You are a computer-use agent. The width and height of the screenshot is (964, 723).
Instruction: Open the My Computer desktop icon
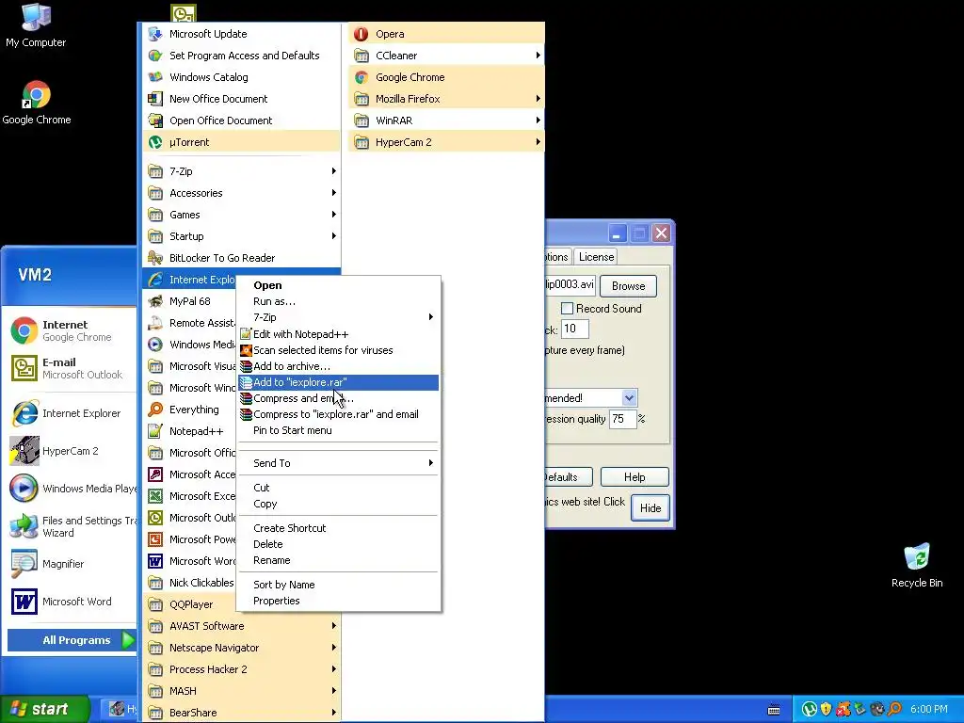point(36,25)
